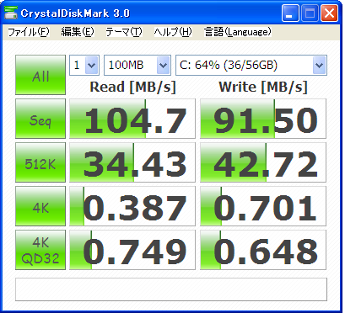This screenshot has width=345, height=313.
Task: Select the Seq read result 104.7
Action: click(x=132, y=119)
